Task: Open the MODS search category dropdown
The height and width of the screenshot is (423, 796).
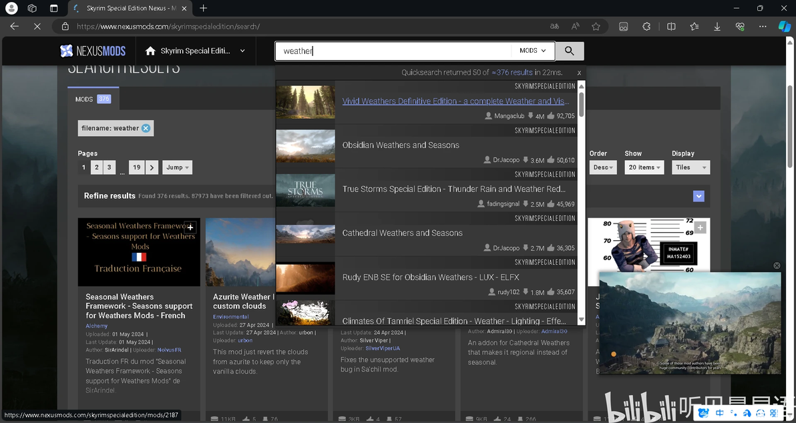Action: click(532, 51)
